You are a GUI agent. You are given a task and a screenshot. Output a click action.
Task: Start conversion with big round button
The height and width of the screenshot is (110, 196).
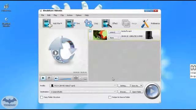152,91
